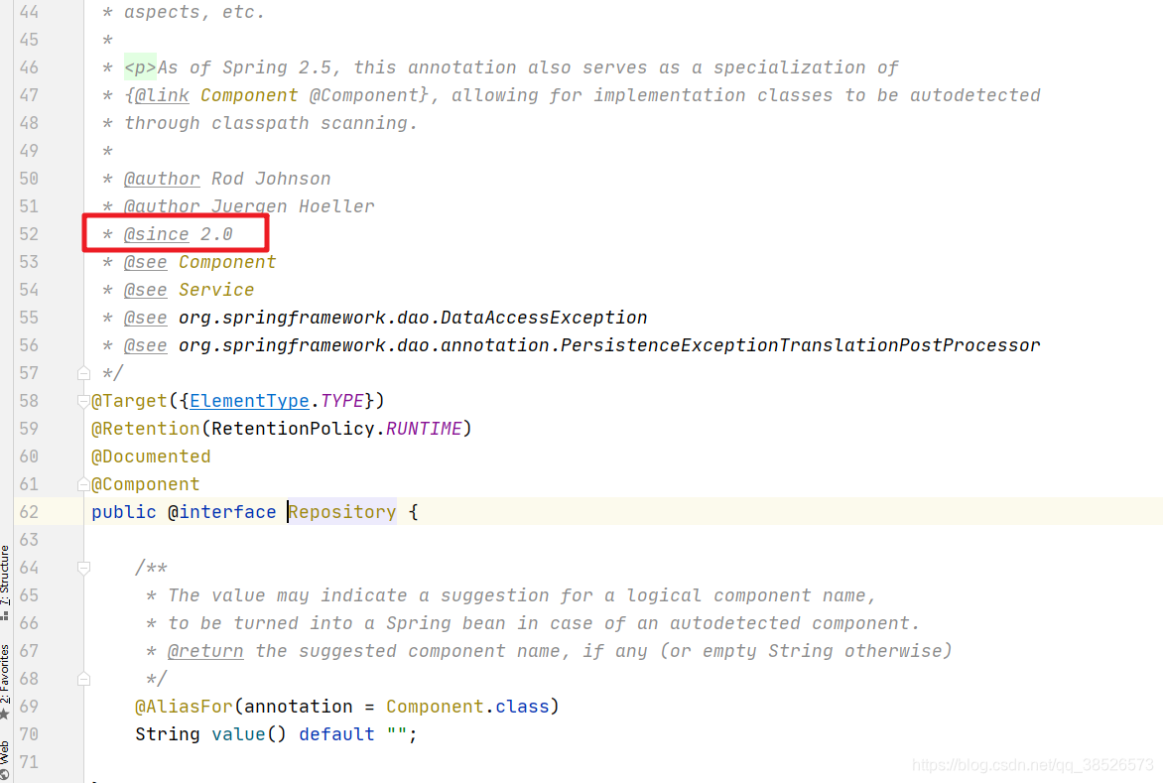The image size is (1163, 783).
Task: Open the Favorites tool window tab
Action: click(x=5, y=681)
